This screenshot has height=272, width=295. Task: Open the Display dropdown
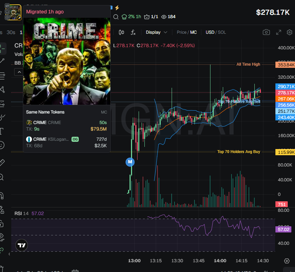click(156, 32)
